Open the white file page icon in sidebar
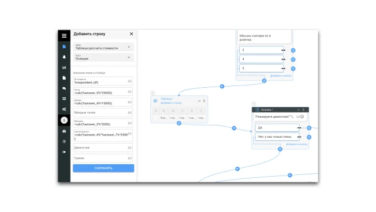 [x=64, y=78]
